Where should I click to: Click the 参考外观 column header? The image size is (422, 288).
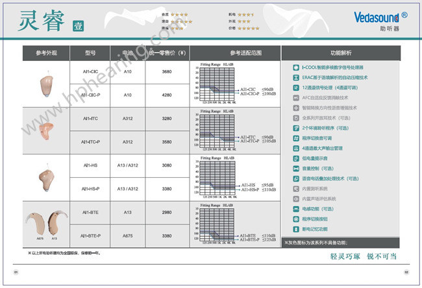(x=46, y=53)
